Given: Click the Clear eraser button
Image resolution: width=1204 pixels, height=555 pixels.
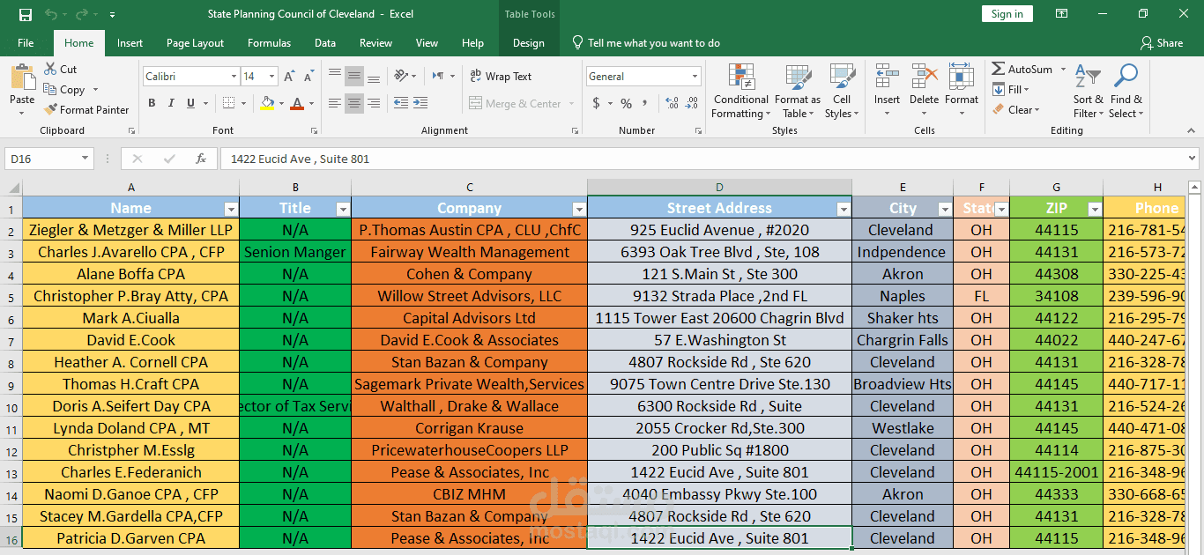Looking at the screenshot, I should coord(1015,110).
